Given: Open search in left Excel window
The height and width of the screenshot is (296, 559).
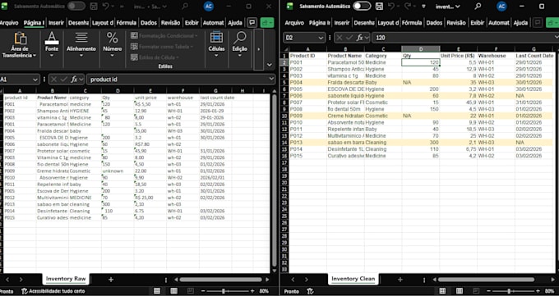Looking at the screenshot, I should [x=185, y=6].
